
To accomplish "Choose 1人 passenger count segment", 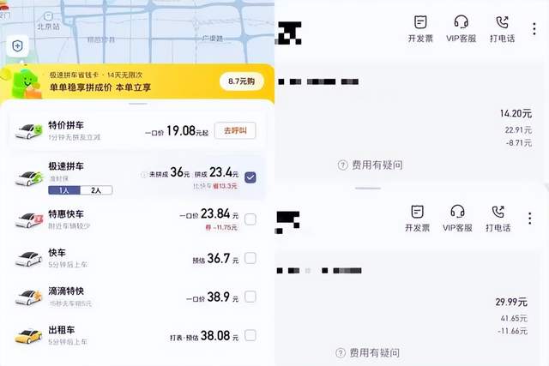I will coord(64,190).
